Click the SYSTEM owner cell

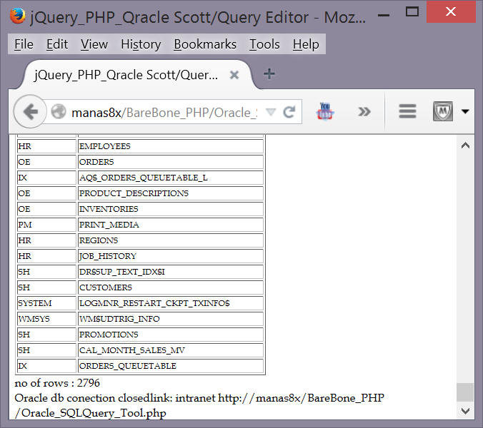click(46, 303)
